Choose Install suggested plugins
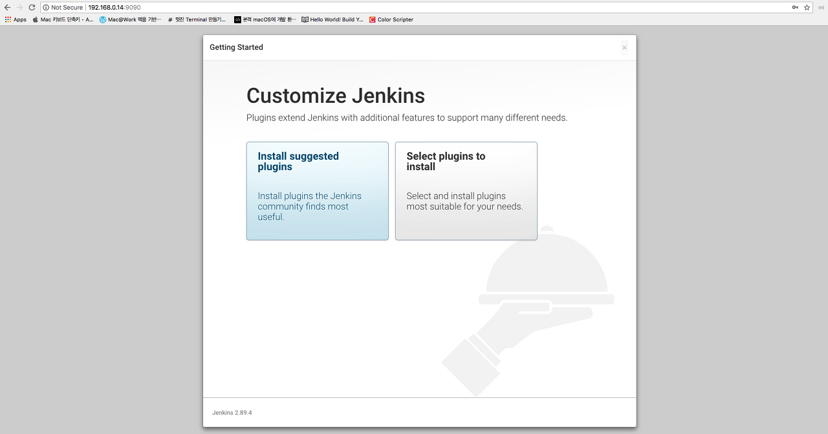 coord(317,191)
